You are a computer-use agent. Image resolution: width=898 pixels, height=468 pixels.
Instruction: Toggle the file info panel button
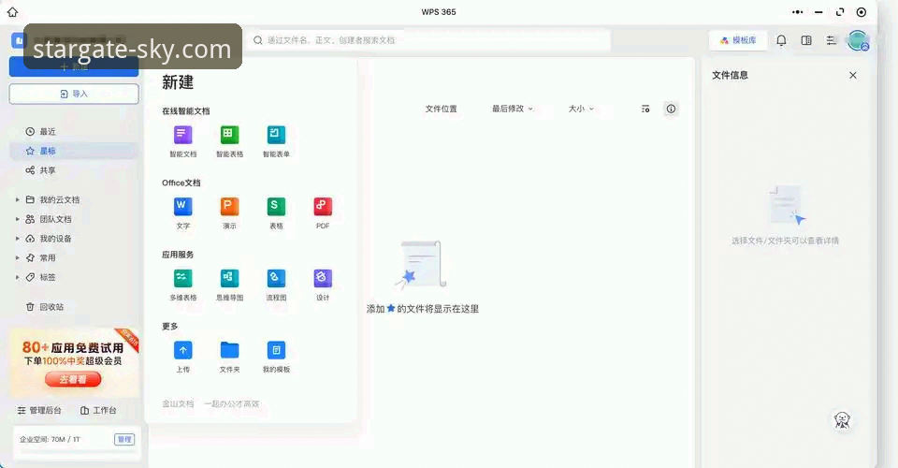[x=671, y=109]
